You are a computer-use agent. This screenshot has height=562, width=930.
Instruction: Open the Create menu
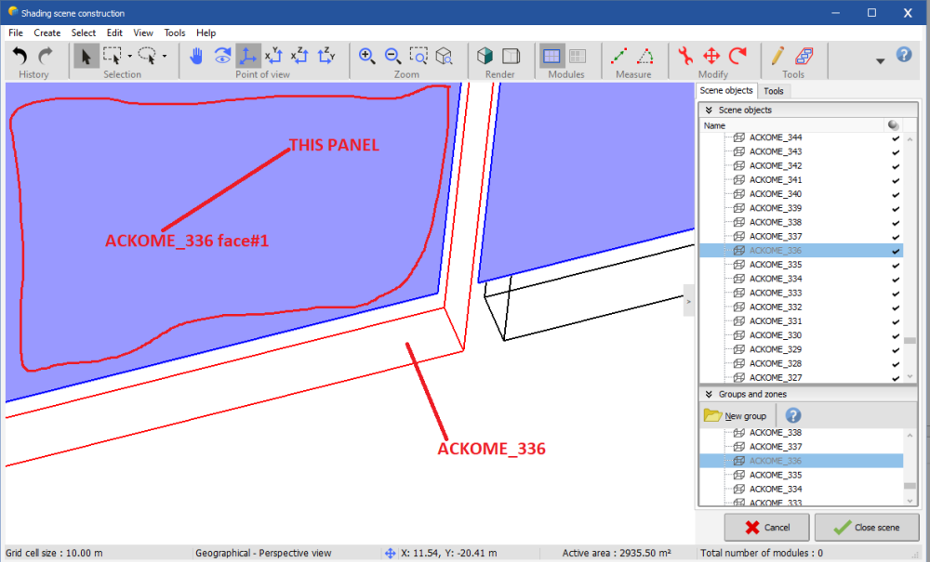46,33
